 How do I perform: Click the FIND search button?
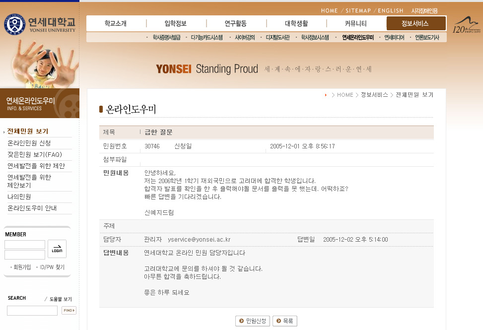69,311
